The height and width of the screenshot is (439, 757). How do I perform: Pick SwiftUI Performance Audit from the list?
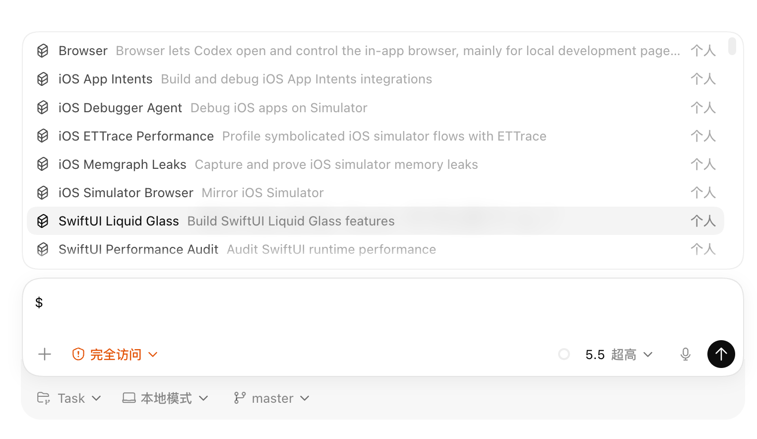[376, 249]
